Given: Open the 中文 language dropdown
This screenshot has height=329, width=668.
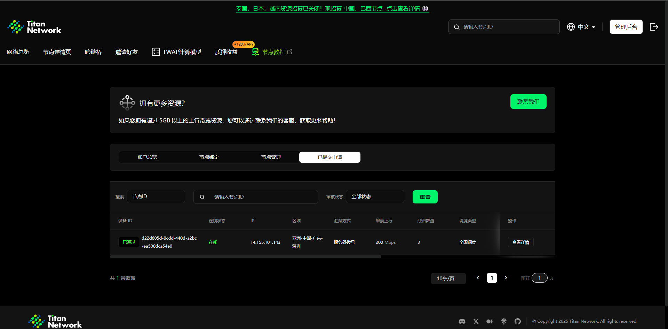Looking at the screenshot, I should point(581,27).
